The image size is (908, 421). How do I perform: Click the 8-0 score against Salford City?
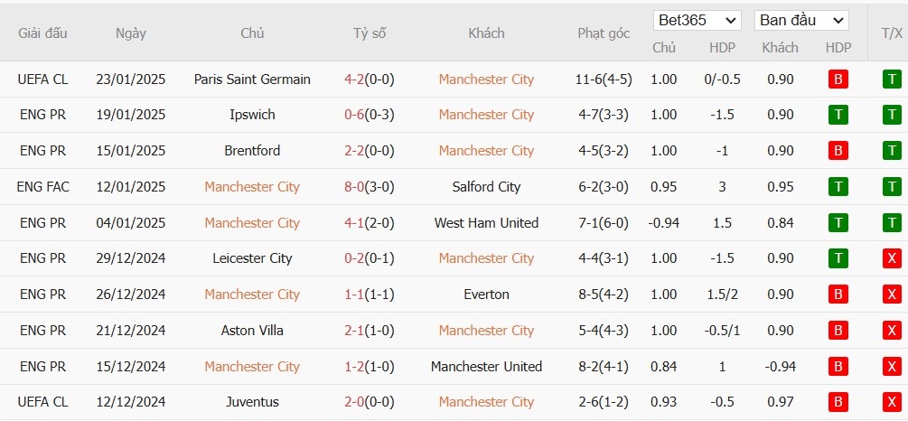point(354,186)
